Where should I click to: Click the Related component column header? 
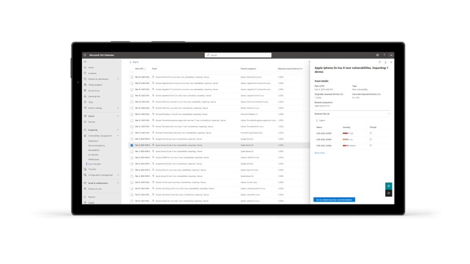[248, 69]
